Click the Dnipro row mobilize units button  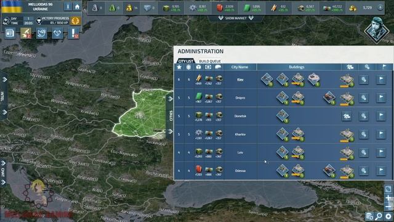(364, 97)
